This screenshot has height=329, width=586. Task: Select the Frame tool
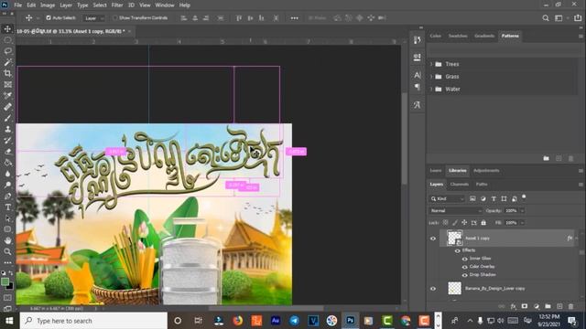pyautogui.click(x=7, y=85)
